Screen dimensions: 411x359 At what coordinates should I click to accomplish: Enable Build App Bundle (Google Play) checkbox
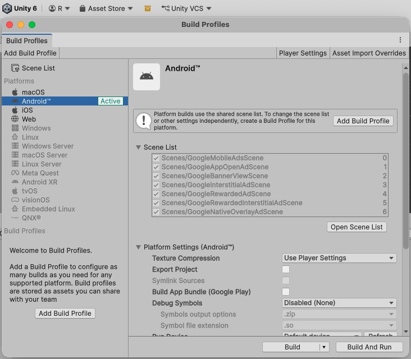[x=286, y=292]
